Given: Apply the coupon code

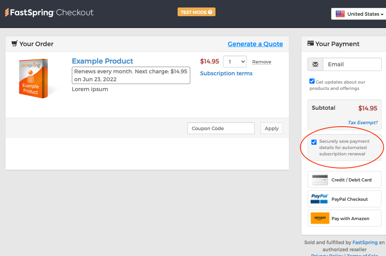Looking at the screenshot, I should (272, 128).
